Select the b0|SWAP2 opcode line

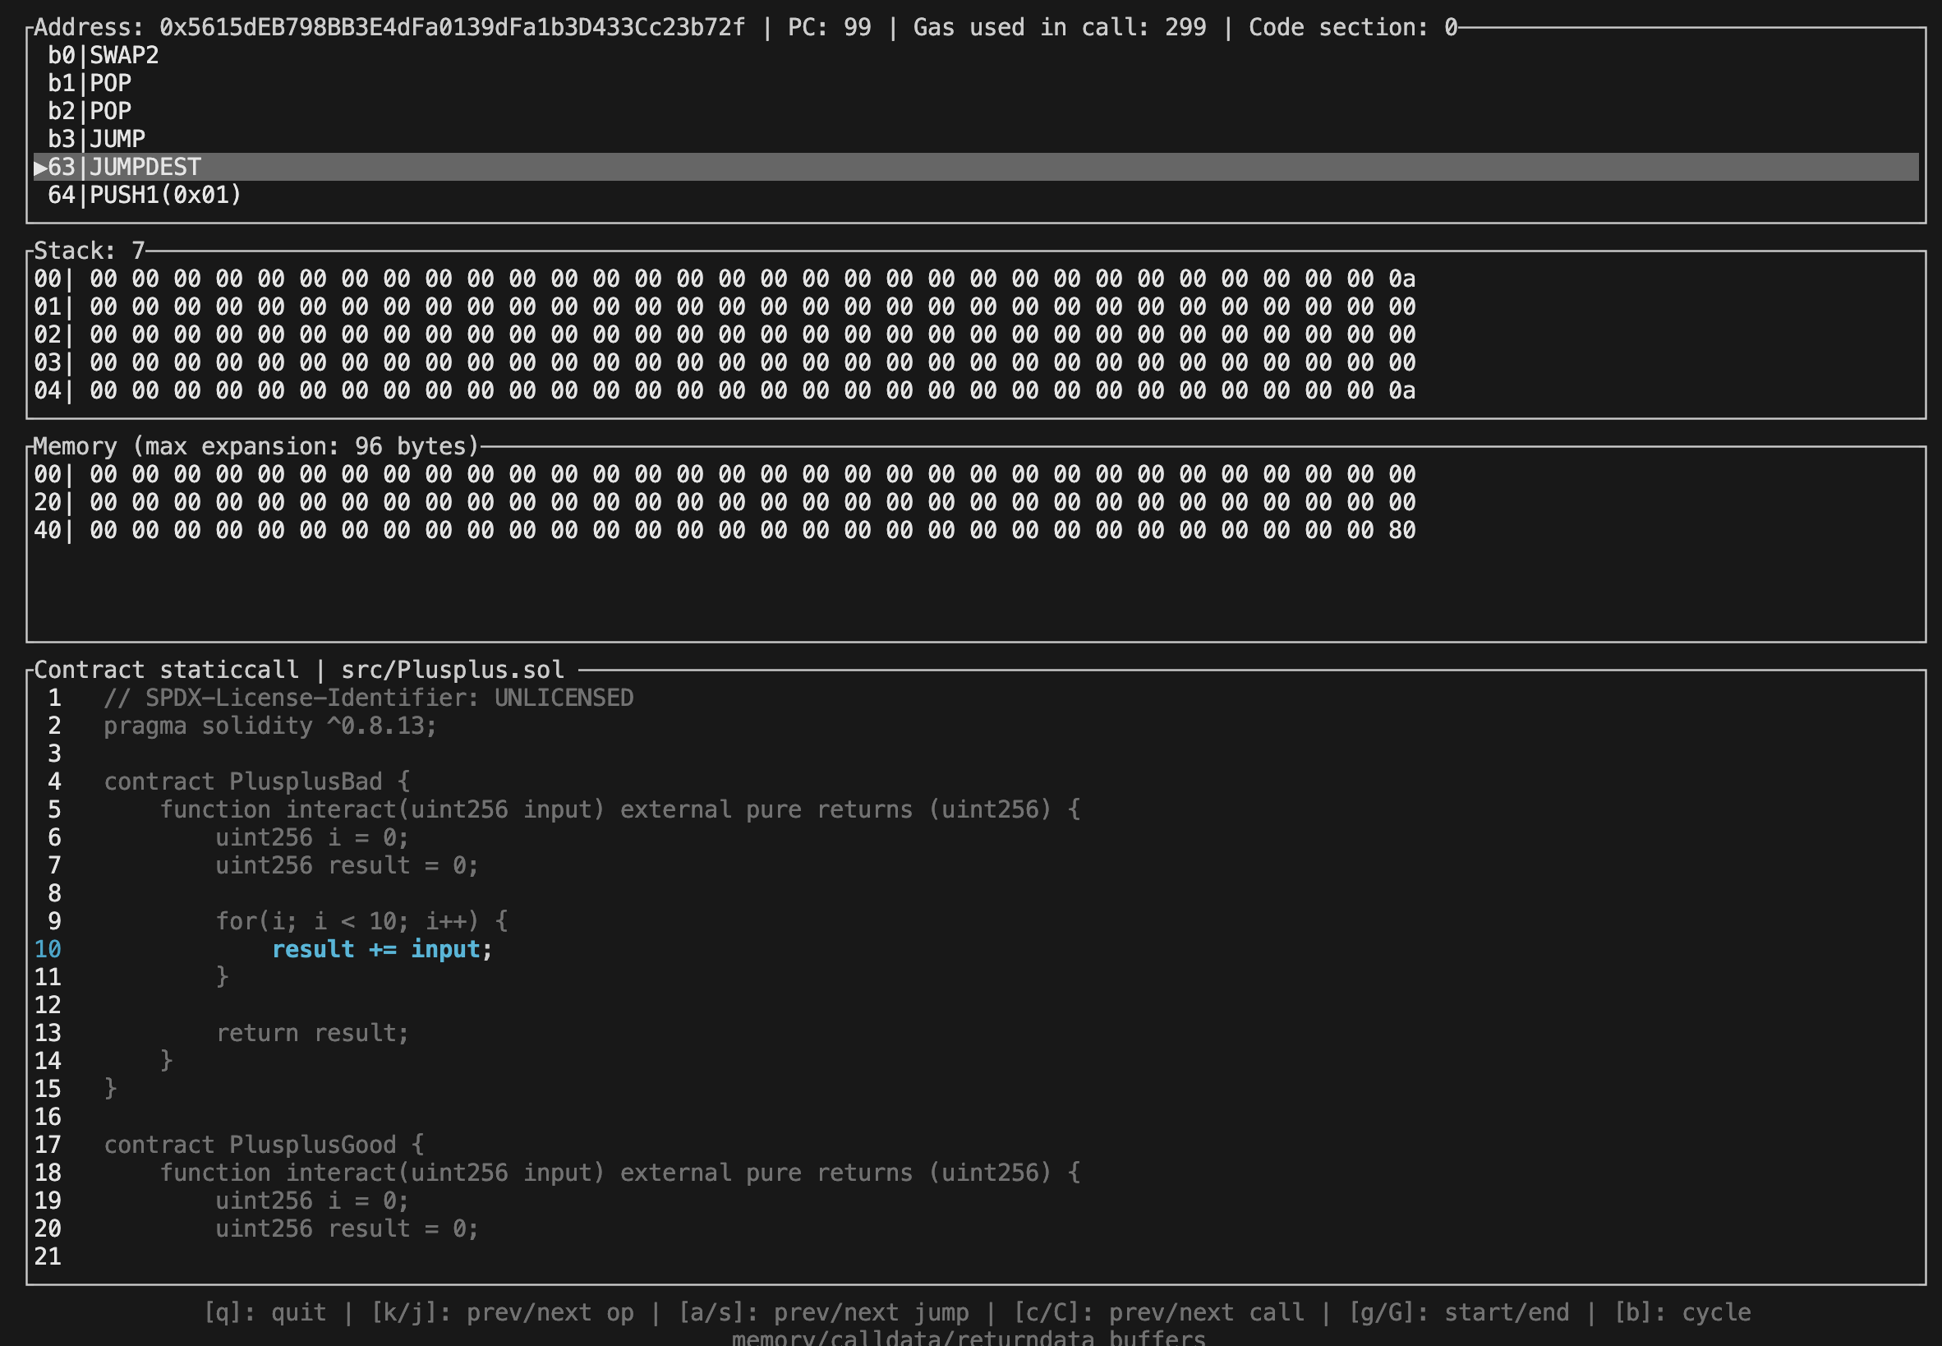pyautogui.click(x=104, y=56)
